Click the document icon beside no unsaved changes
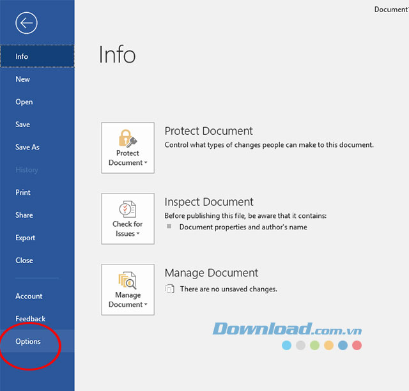Image resolution: width=409 pixels, height=391 pixels. click(169, 289)
